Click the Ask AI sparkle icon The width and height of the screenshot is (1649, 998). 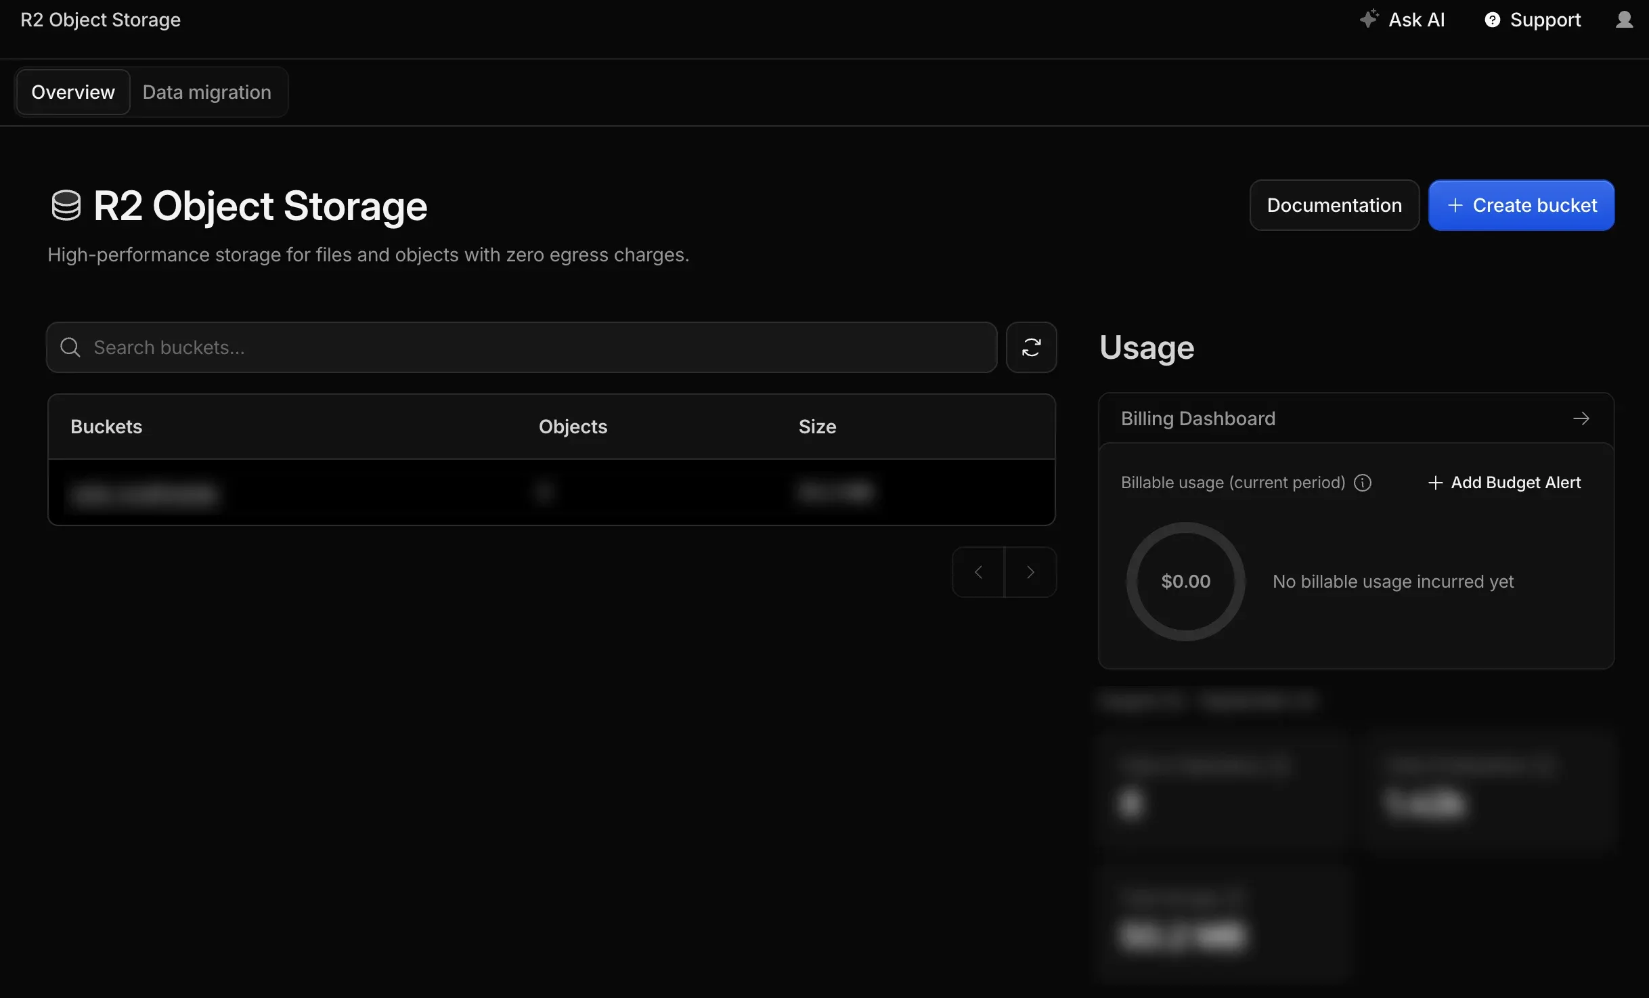click(1369, 19)
